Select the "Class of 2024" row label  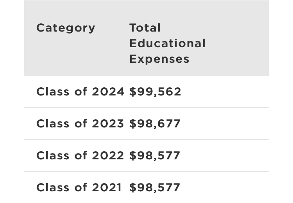tap(80, 92)
